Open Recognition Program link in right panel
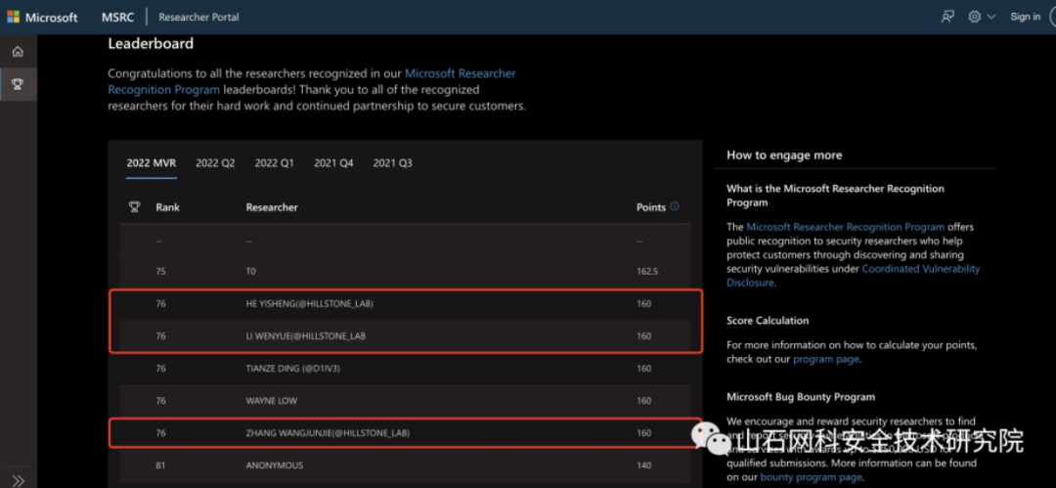1056x488 pixels. (845, 227)
